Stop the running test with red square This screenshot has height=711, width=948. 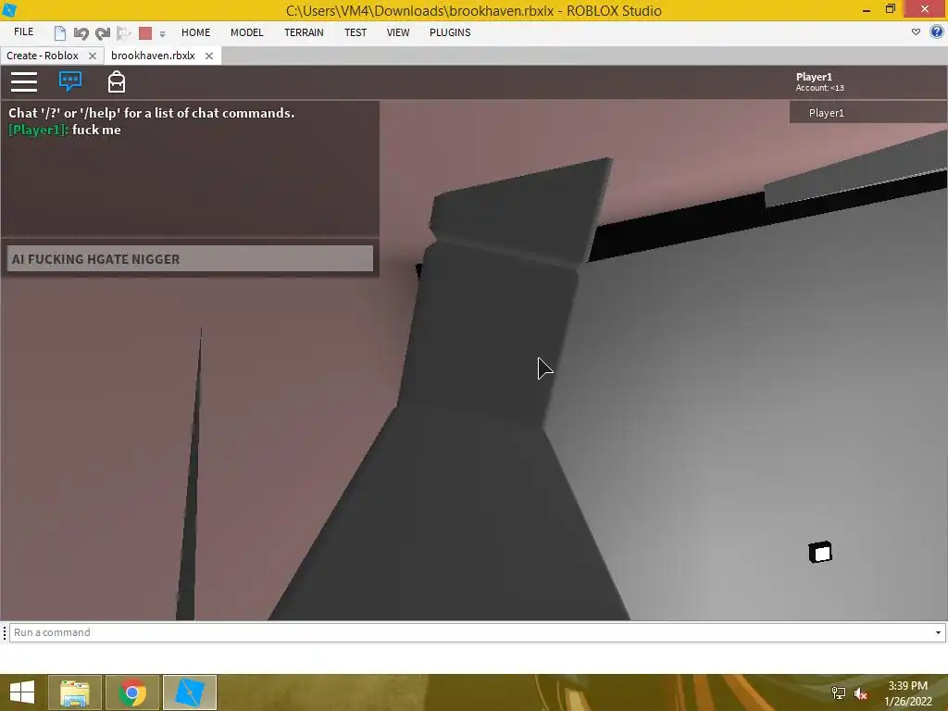point(145,32)
